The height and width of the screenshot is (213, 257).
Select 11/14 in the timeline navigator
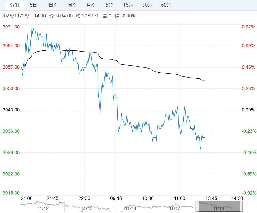click(x=130, y=208)
